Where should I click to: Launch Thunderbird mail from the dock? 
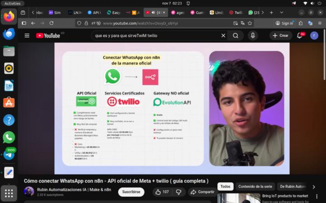point(9,34)
